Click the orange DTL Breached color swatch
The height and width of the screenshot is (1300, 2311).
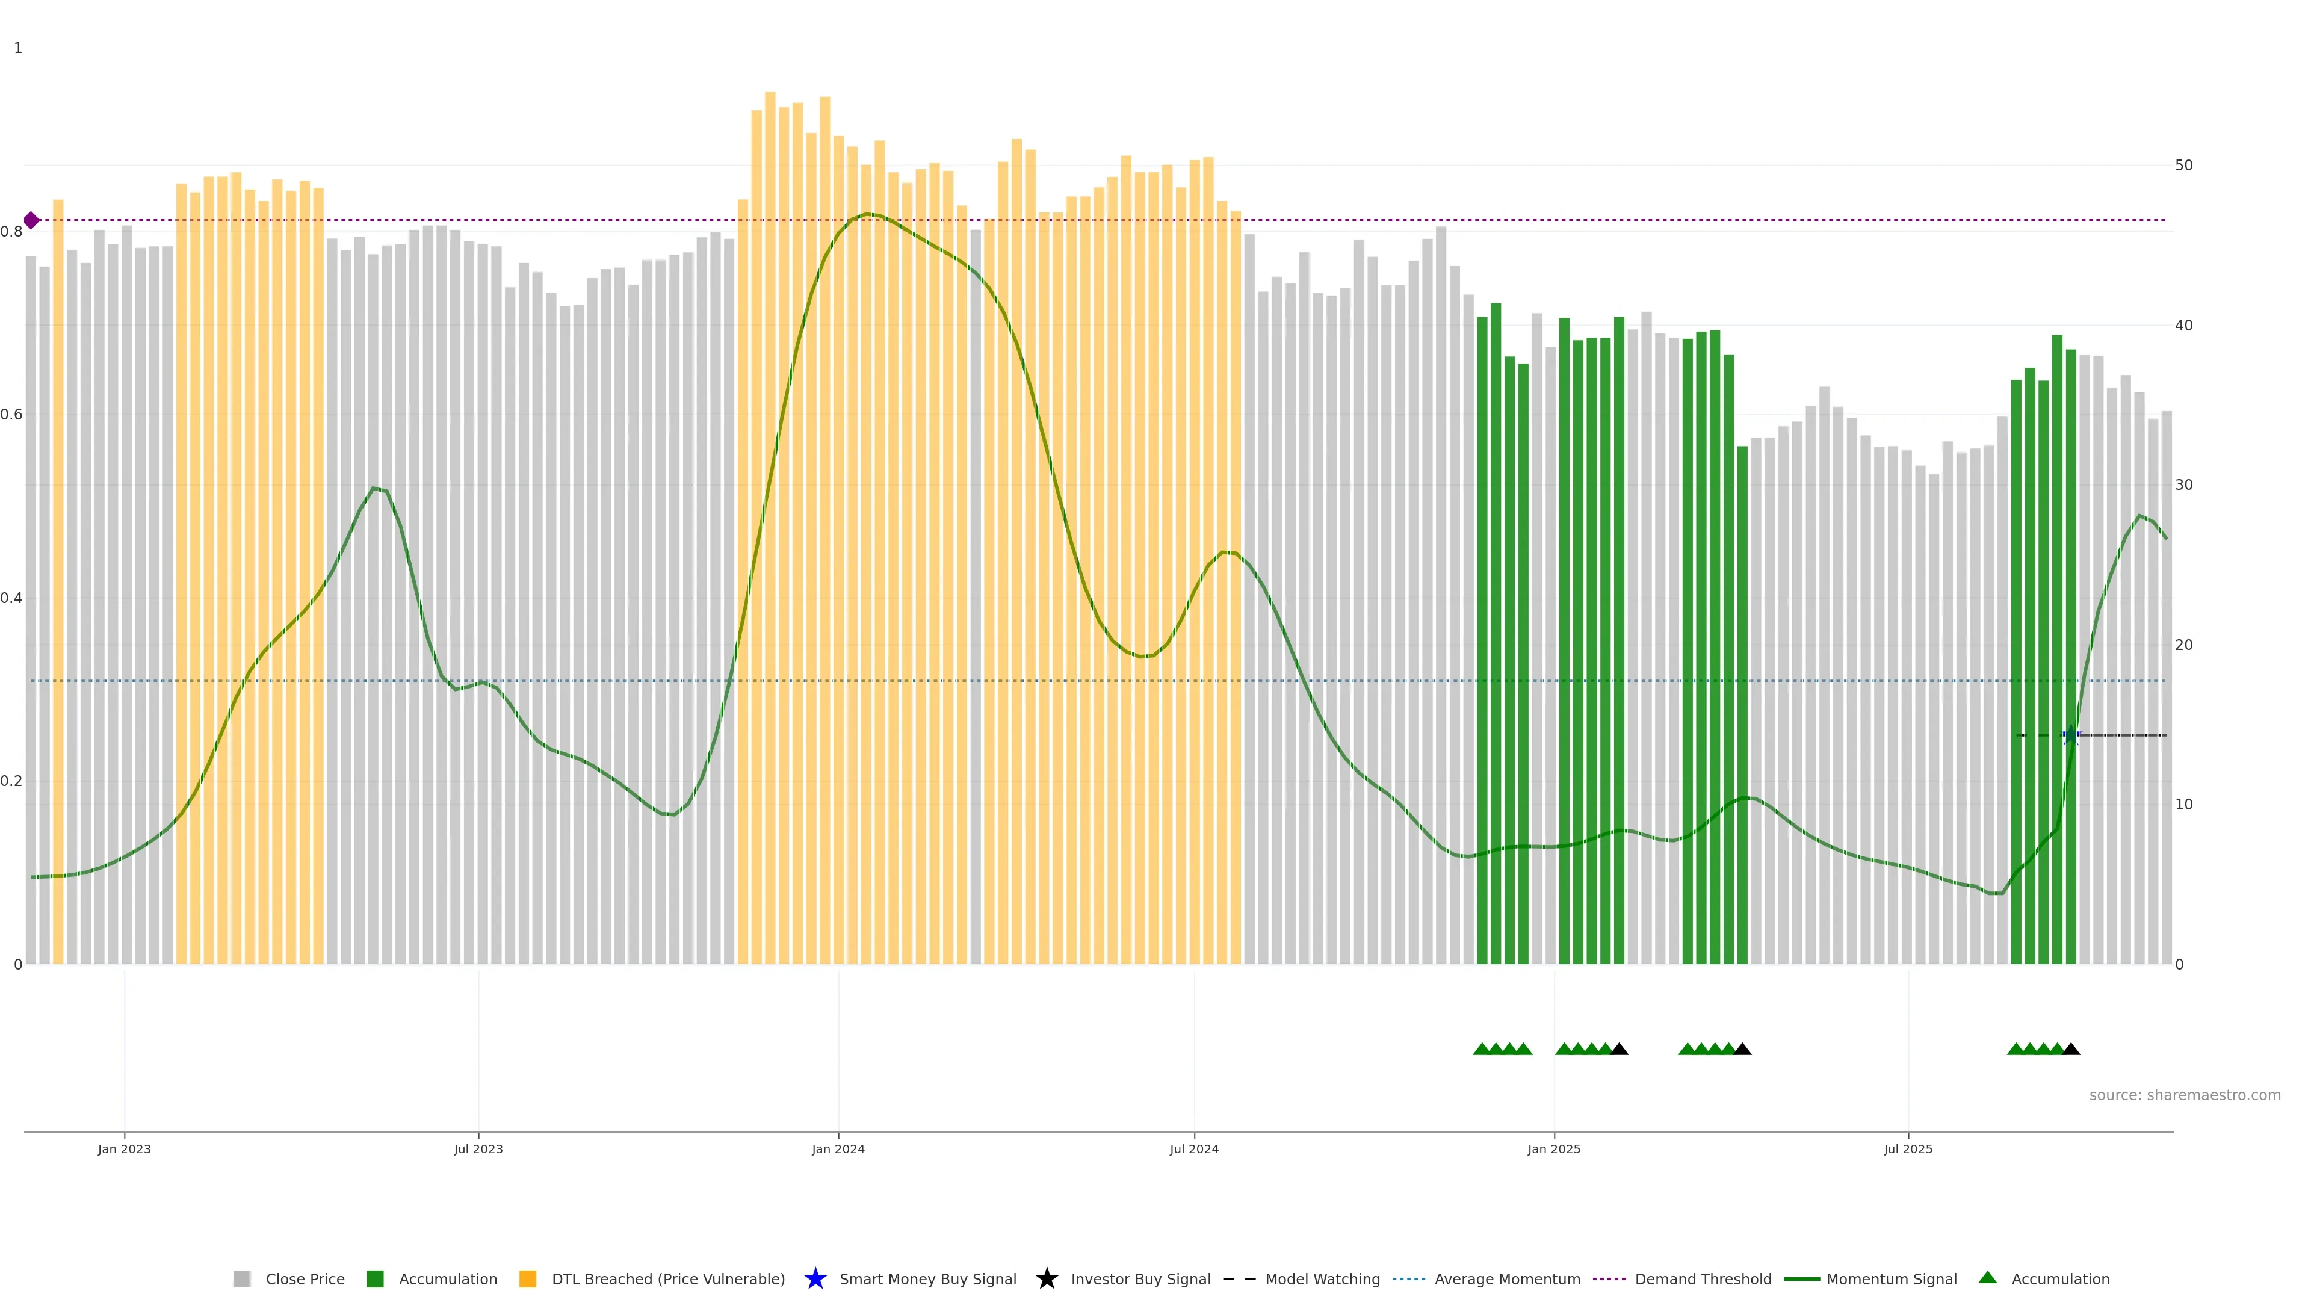[528, 1280]
